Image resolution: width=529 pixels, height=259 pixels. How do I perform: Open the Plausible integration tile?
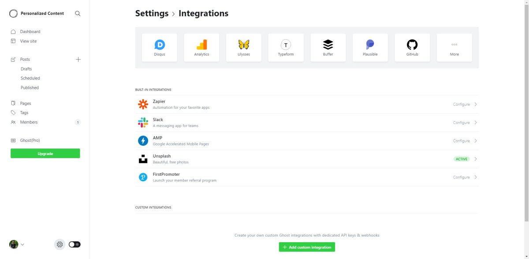click(x=370, y=47)
